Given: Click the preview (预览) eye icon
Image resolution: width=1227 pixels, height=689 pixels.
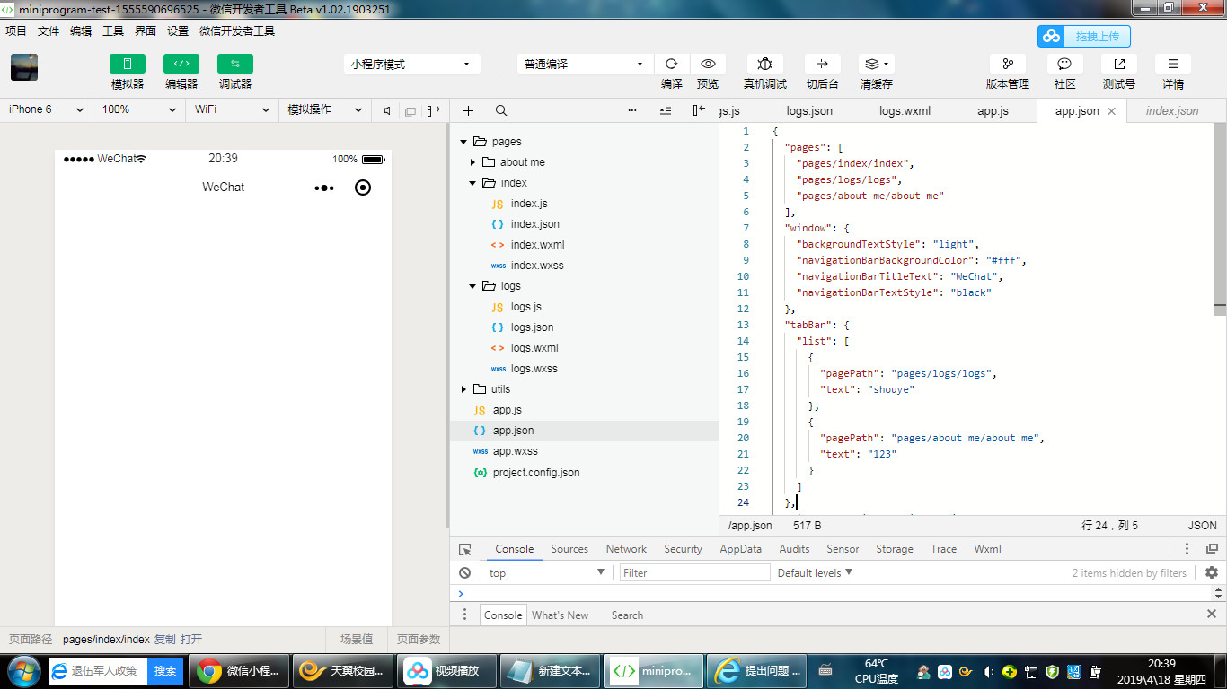Looking at the screenshot, I should (708, 64).
